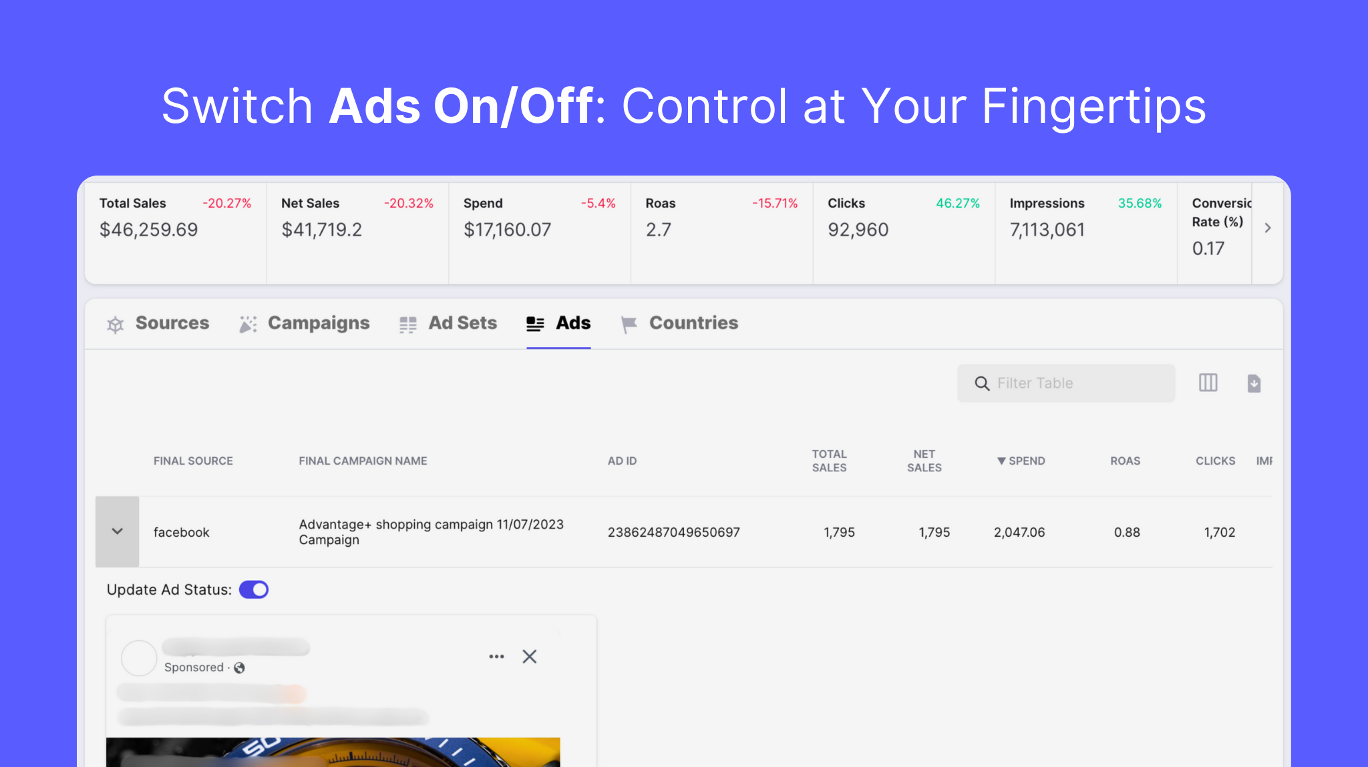
Task: Select the Total Sales metric card
Action: 176,232
